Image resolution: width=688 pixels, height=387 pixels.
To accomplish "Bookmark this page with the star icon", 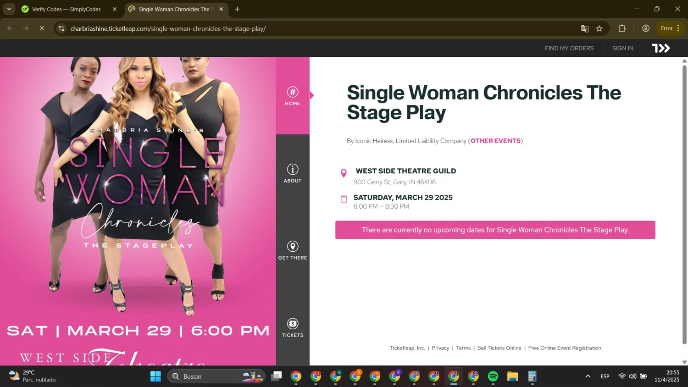I will pyautogui.click(x=599, y=28).
